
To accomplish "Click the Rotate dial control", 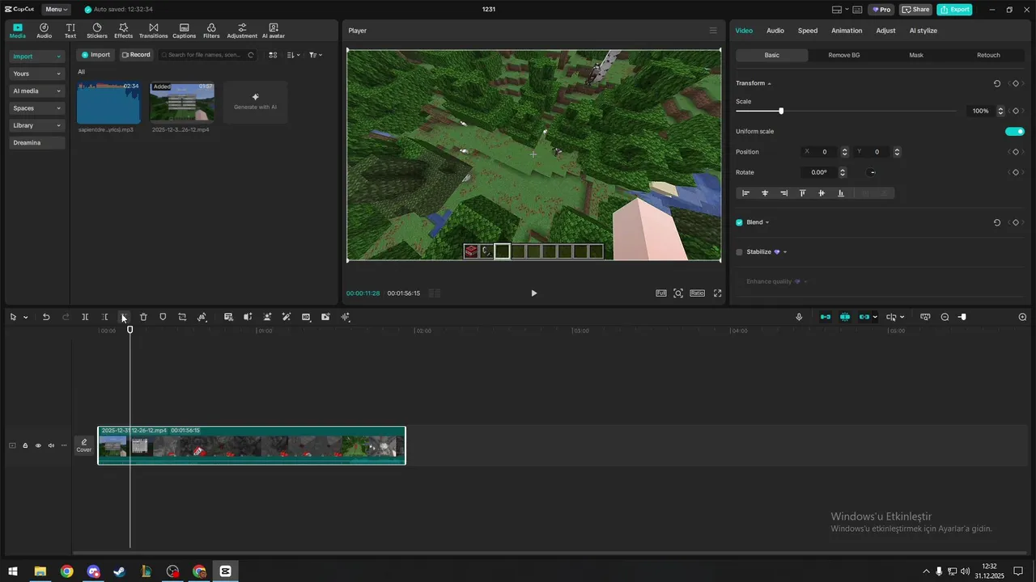I will click(872, 172).
